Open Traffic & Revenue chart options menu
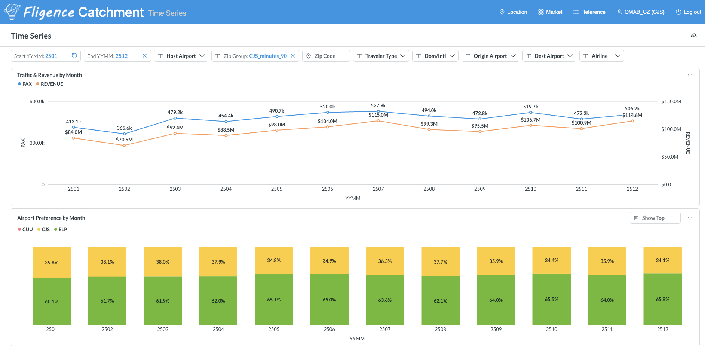Image resolution: width=705 pixels, height=349 pixels. point(690,75)
